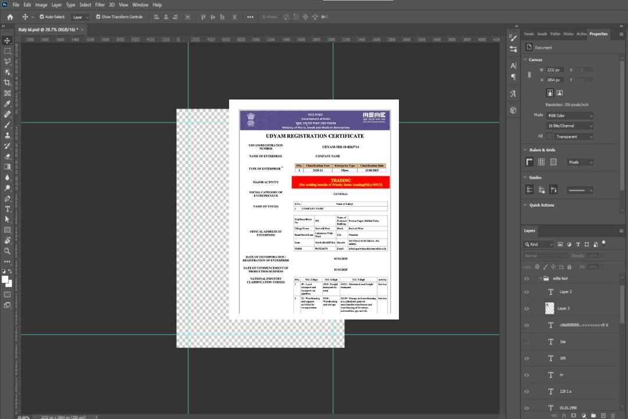Select the Gradient tool
The image size is (628, 419).
click(x=7, y=167)
